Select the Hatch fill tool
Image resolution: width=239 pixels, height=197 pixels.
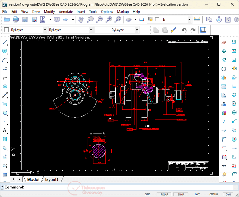[5, 139]
